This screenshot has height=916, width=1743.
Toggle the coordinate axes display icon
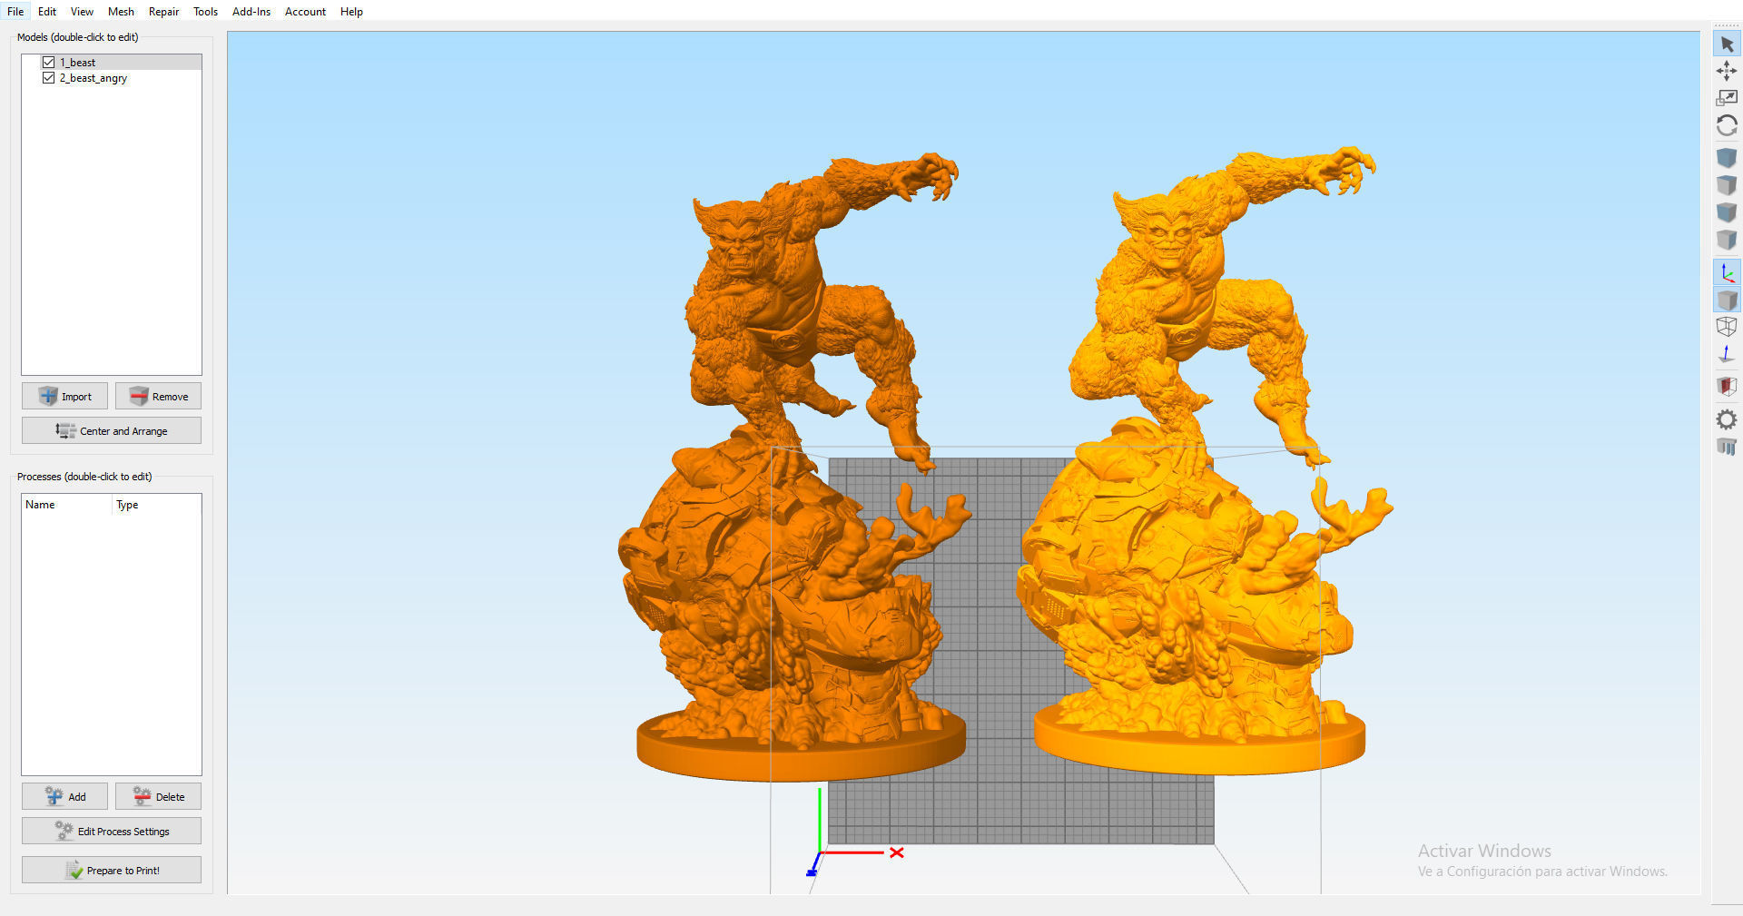[1727, 272]
